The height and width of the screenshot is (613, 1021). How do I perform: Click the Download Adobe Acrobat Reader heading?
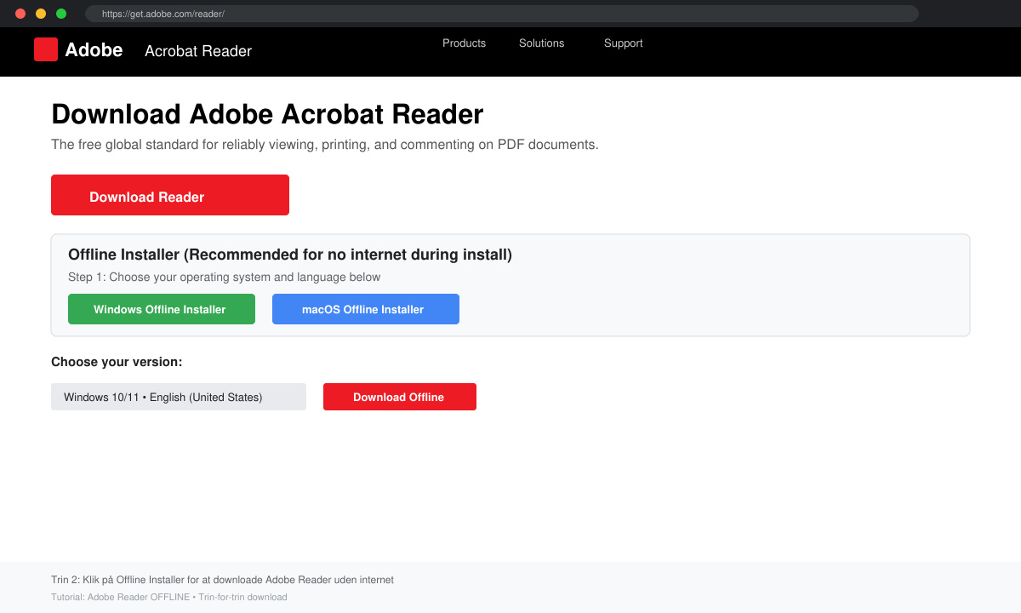click(x=267, y=114)
